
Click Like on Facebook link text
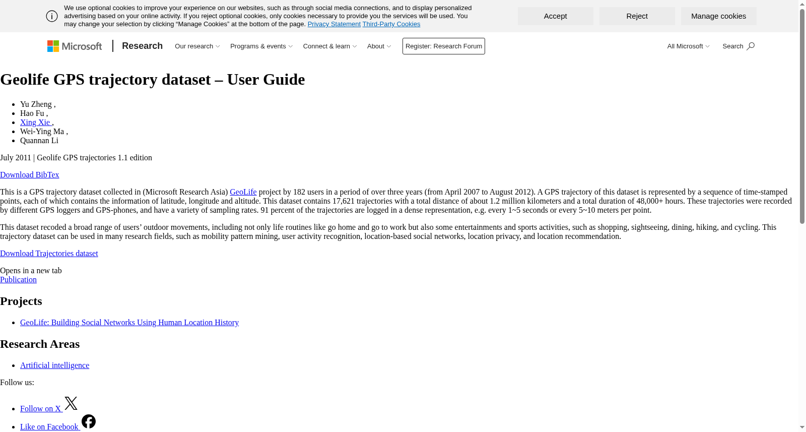49,427
